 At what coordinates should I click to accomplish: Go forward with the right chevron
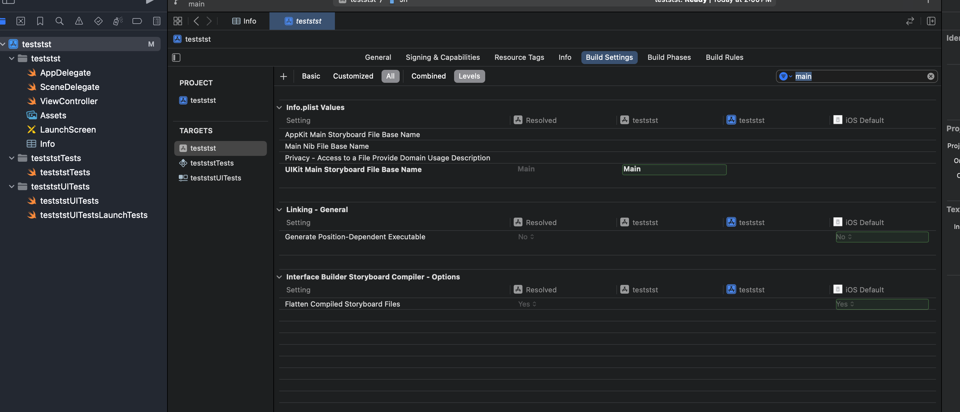coord(209,21)
